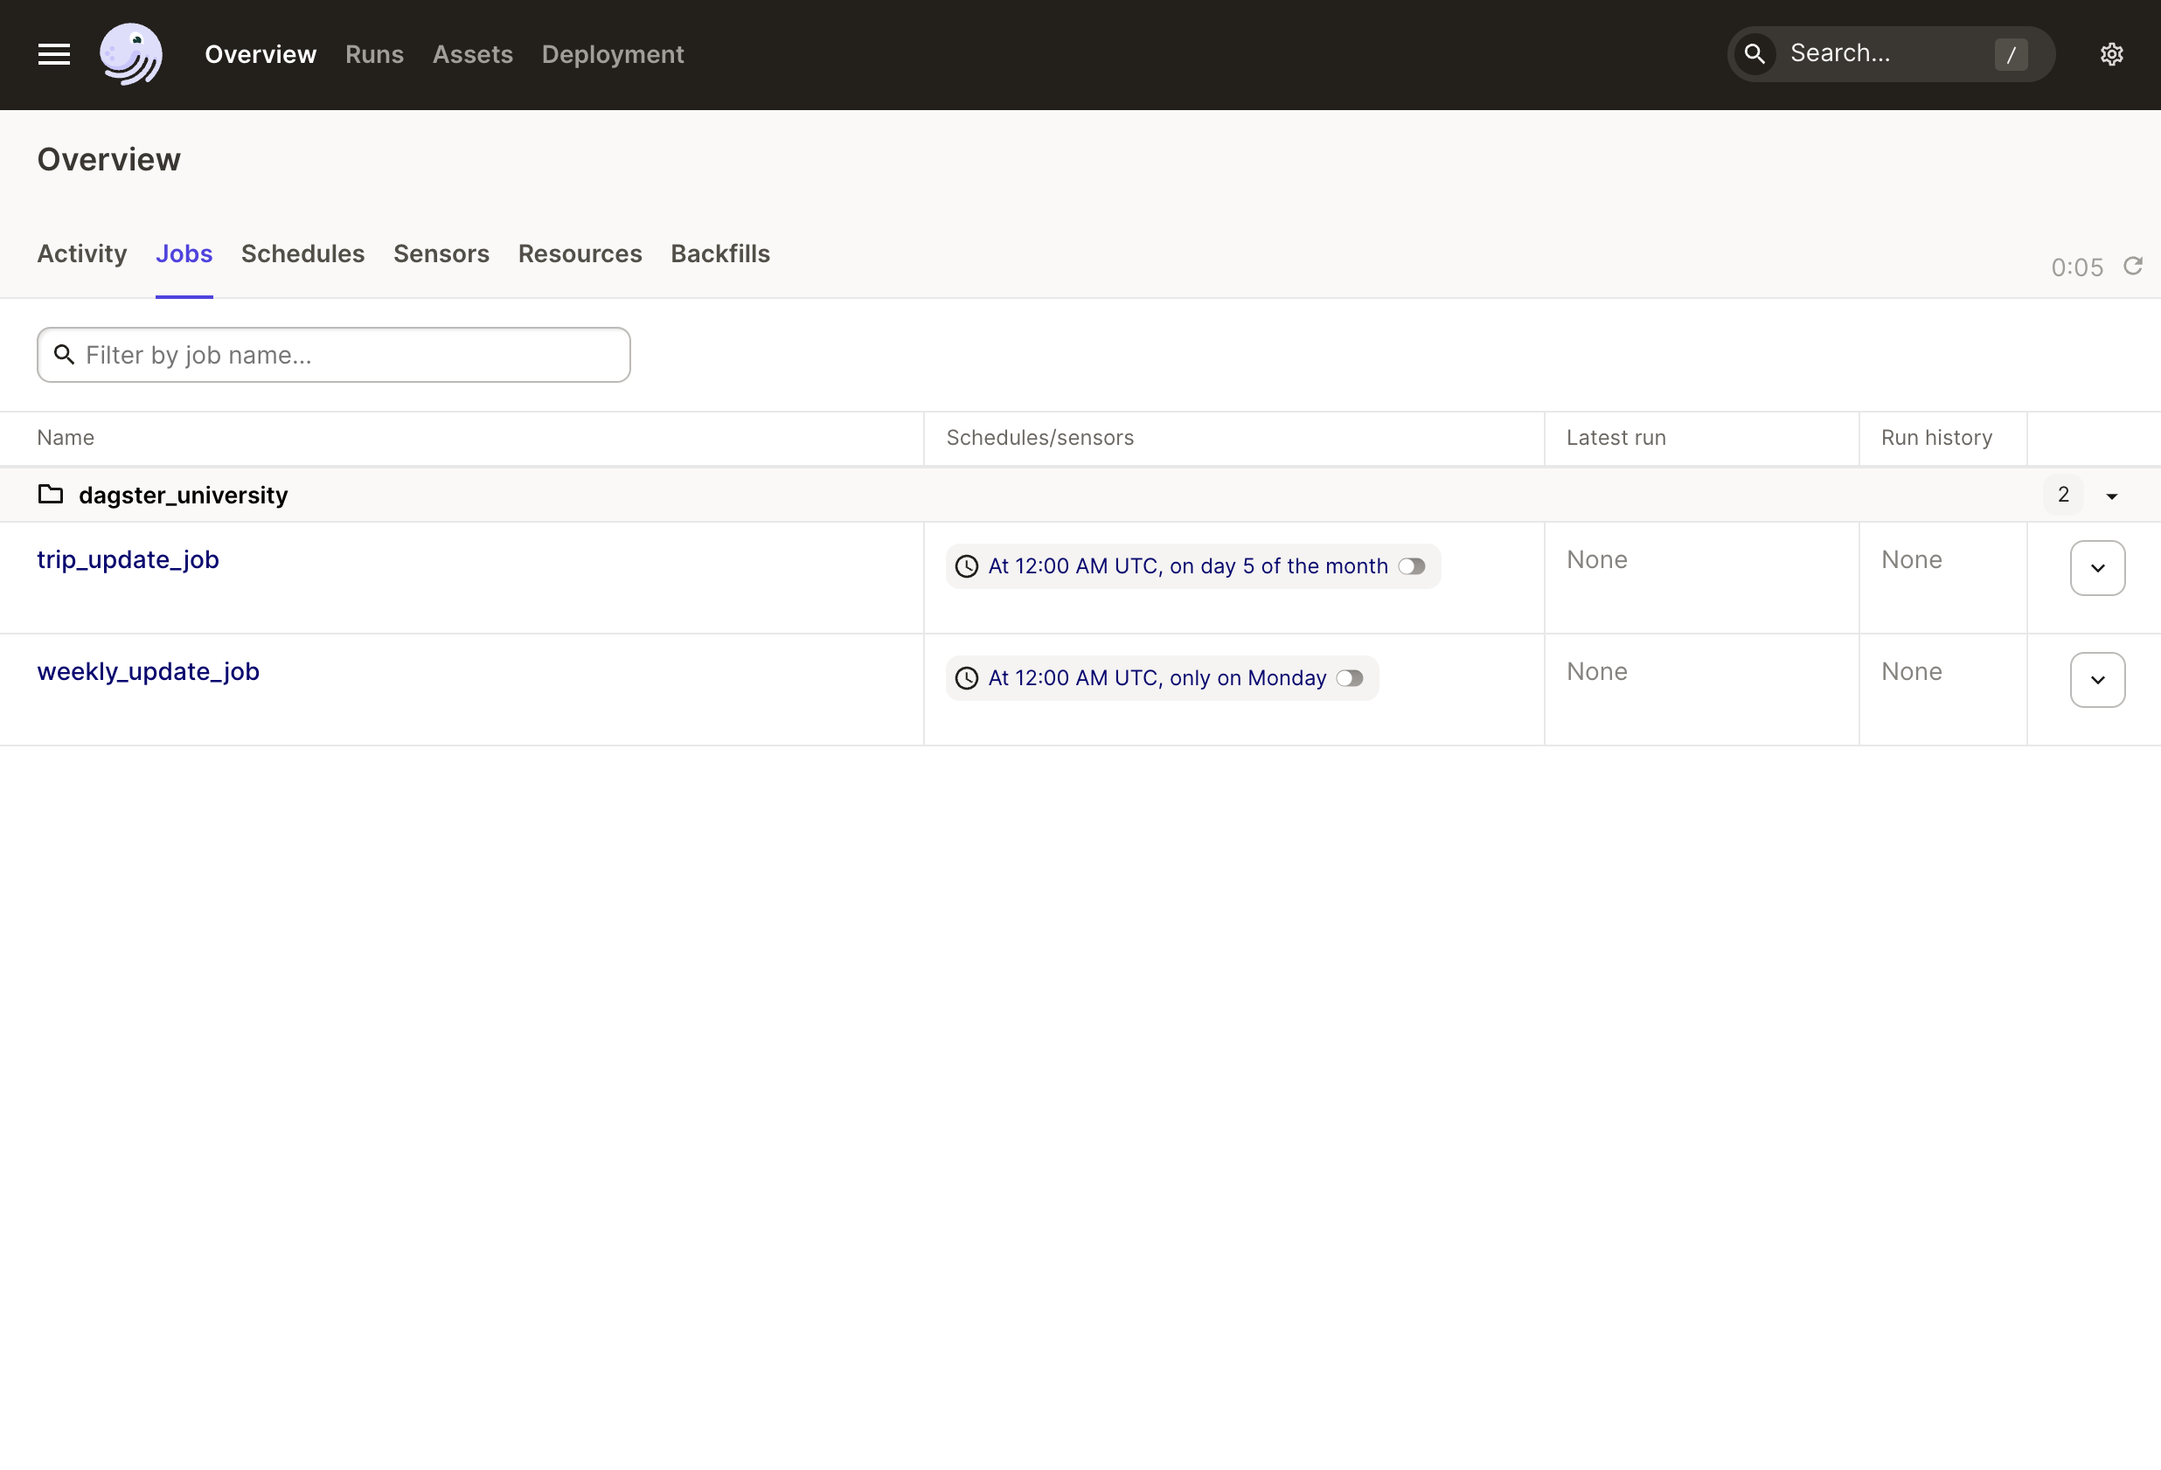Select the Jobs tab
2161x1470 pixels.
coord(184,253)
